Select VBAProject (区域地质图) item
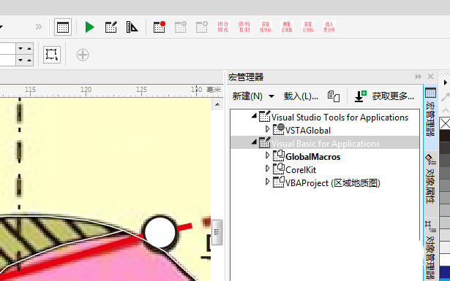Image resolution: width=450 pixels, height=281 pixels. pyautogui.click(x=333, y=183)
